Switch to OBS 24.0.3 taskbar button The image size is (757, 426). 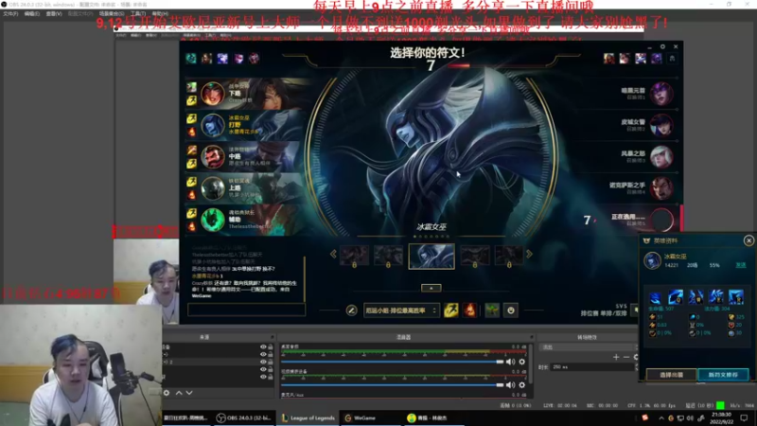244,417
